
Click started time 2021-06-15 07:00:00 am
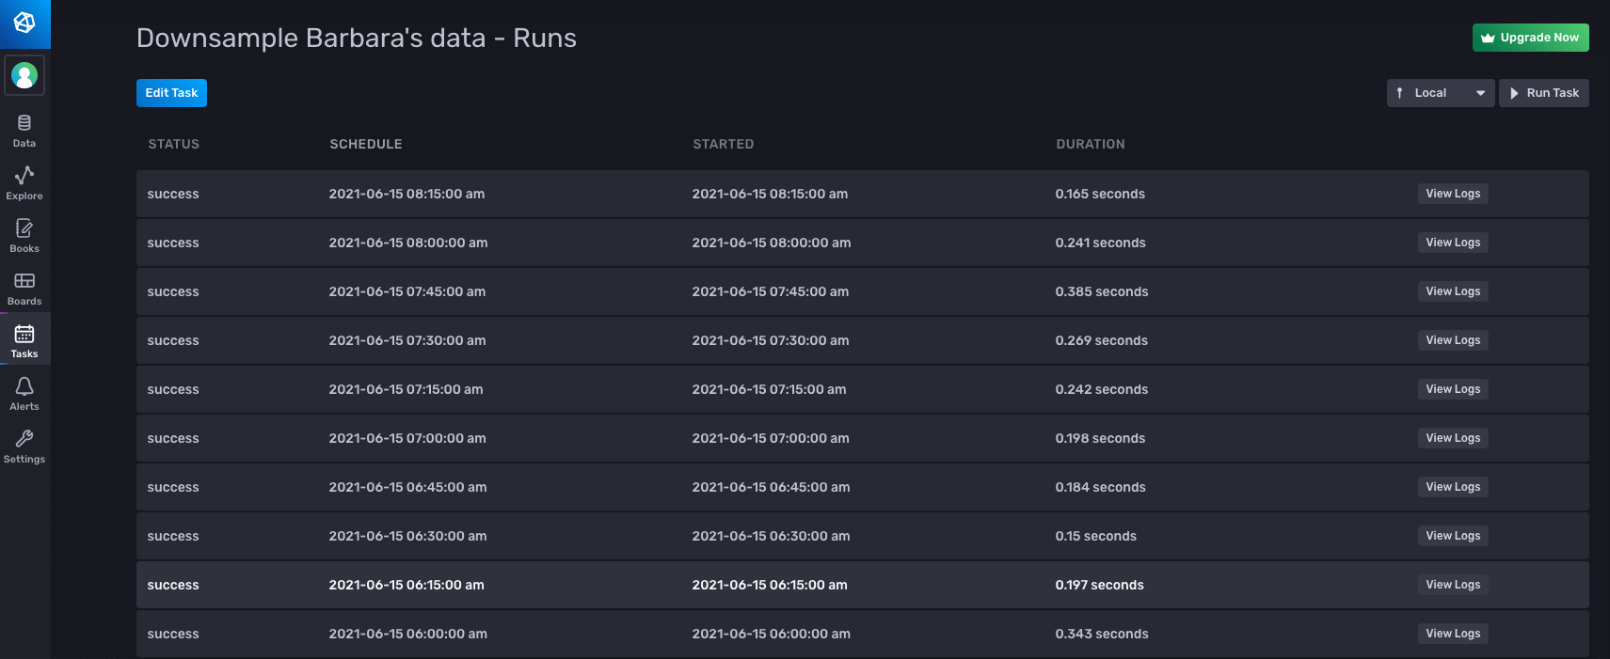pos(771,438)
